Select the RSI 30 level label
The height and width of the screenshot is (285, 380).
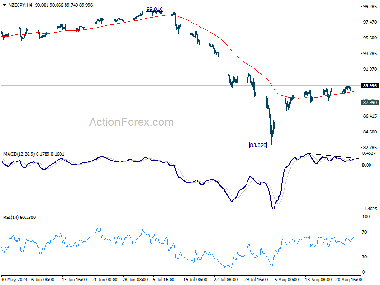[x=364, y=257]
